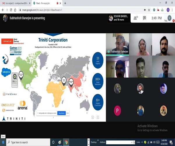Image resolution: width=175 pixels, height=146 pixels.
Task: Click the teal extension icon in toolbar
Action: point(154,10)
